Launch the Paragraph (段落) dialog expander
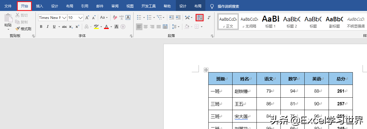The image size is (367, 129). coord(212,36)
